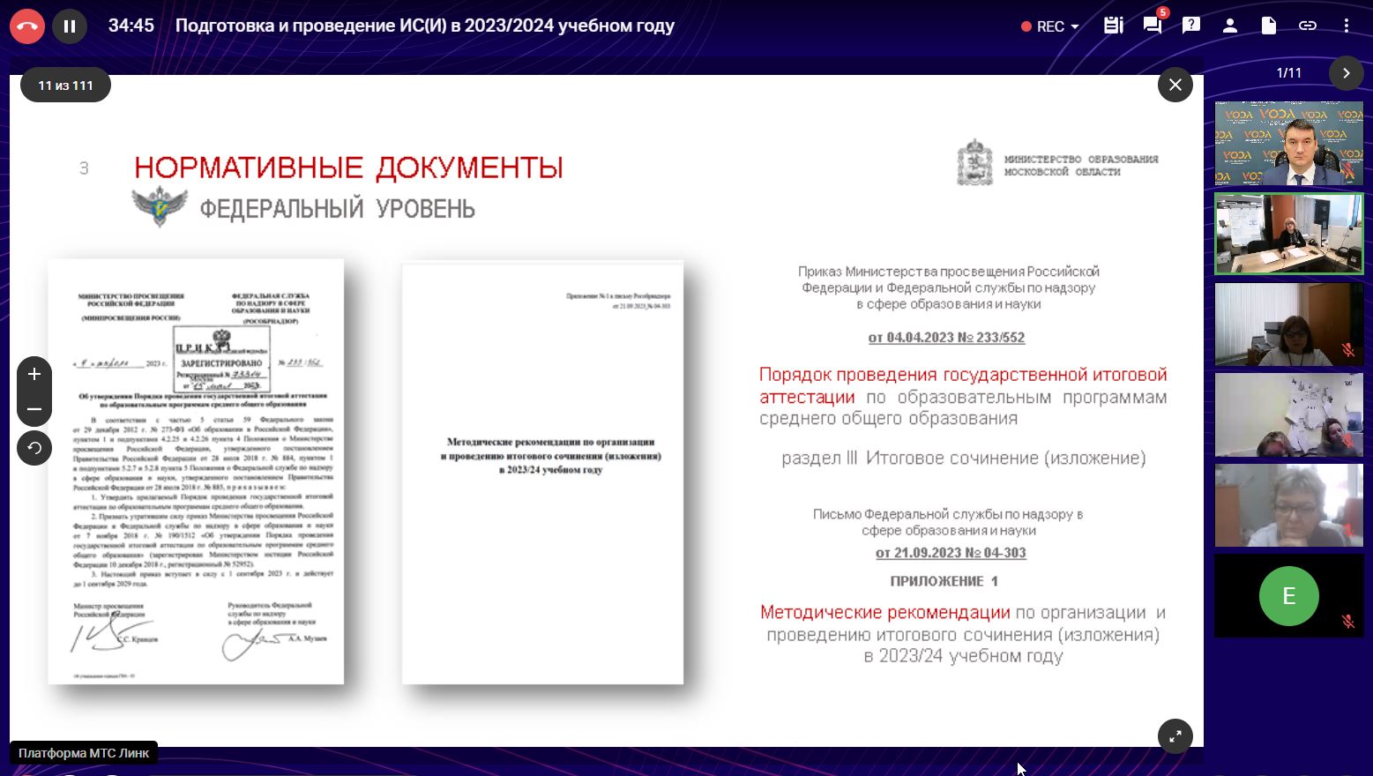This screenshot has height=776, width=1373.
Task: End the call with red phone button
Action: click(x=27, y=26)
